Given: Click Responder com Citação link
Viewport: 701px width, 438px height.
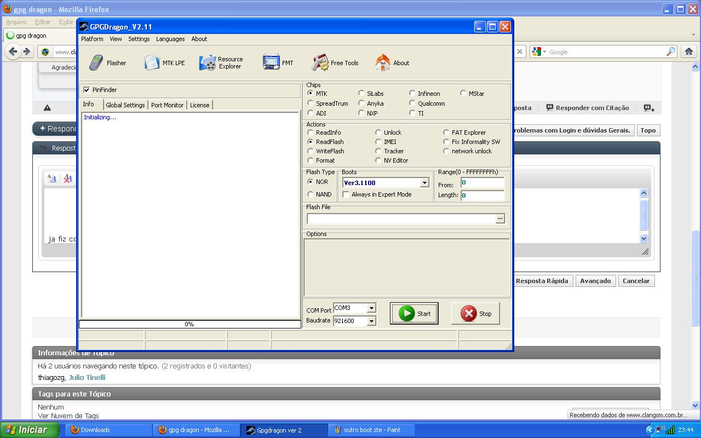Looking at the screenshot, I should click(587, 108).
